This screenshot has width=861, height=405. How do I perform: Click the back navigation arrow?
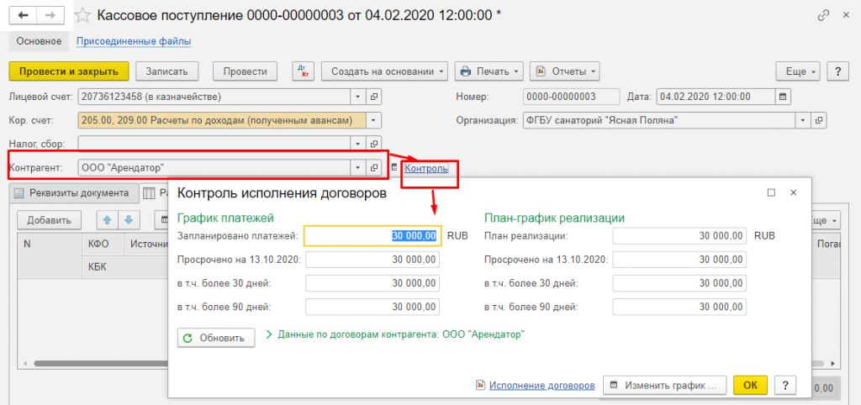click(x=25, y=16)
